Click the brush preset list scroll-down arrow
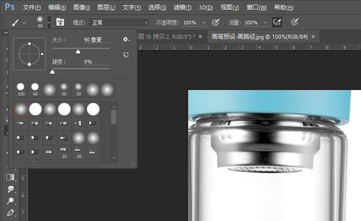This screenshot has width=361, height=221. 114,158
